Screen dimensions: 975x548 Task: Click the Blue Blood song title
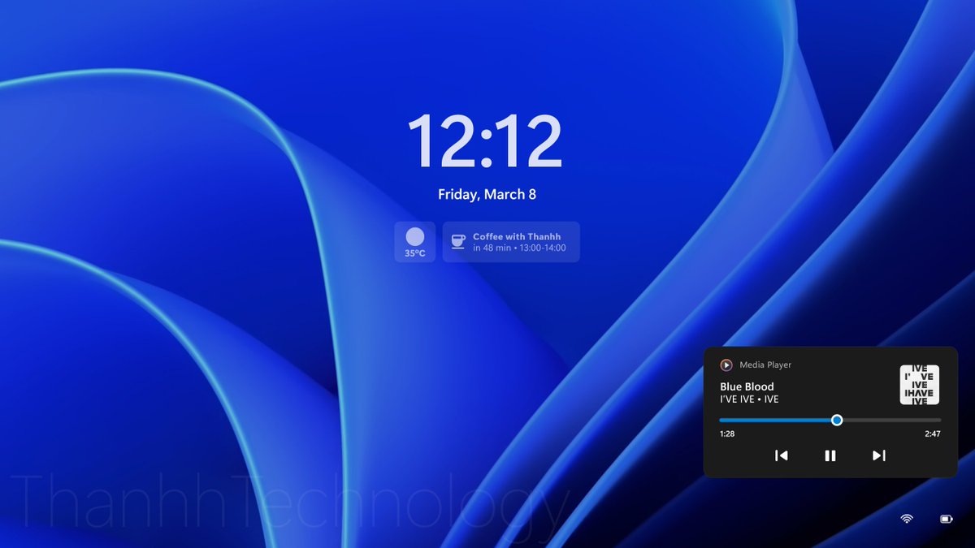747,386
